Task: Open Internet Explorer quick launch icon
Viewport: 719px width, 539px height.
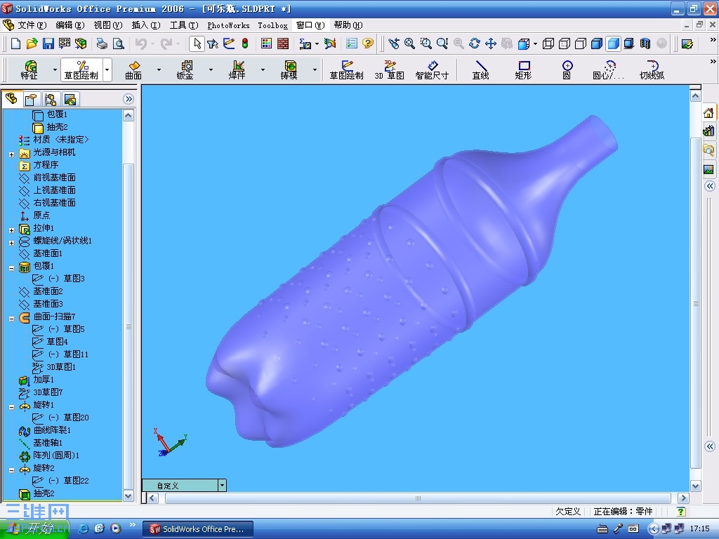Action: point(84,528)
